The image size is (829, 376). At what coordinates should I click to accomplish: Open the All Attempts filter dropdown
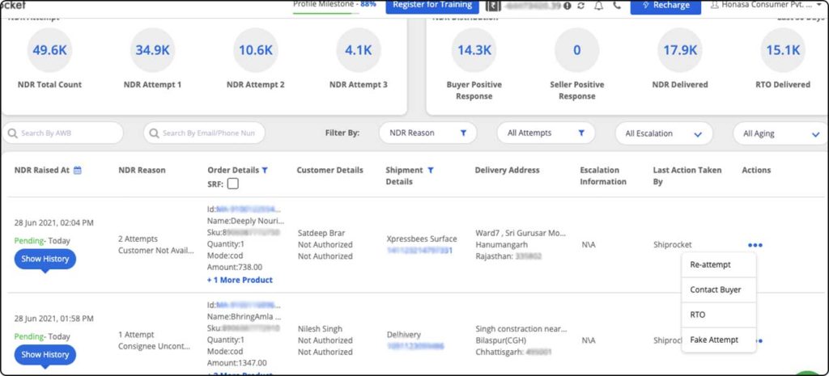pyautogui.click(x=546, y=133)
